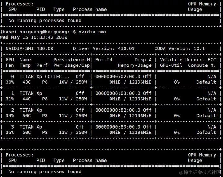Click the Bus-Id "00000000:03:00.0"
This screenshot has height=177, width=223.
click(118, 93)
